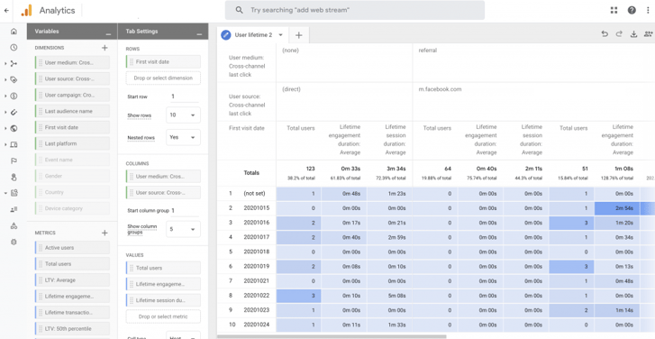Select User campaign dimension in Variables
This screenshot has height=339, width=655.
click(x=72, y=95)
